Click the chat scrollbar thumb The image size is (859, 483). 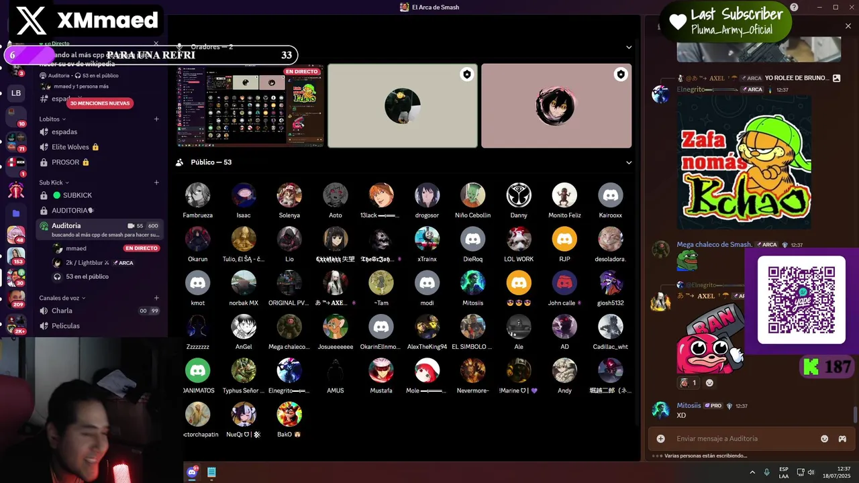point(855,415)
